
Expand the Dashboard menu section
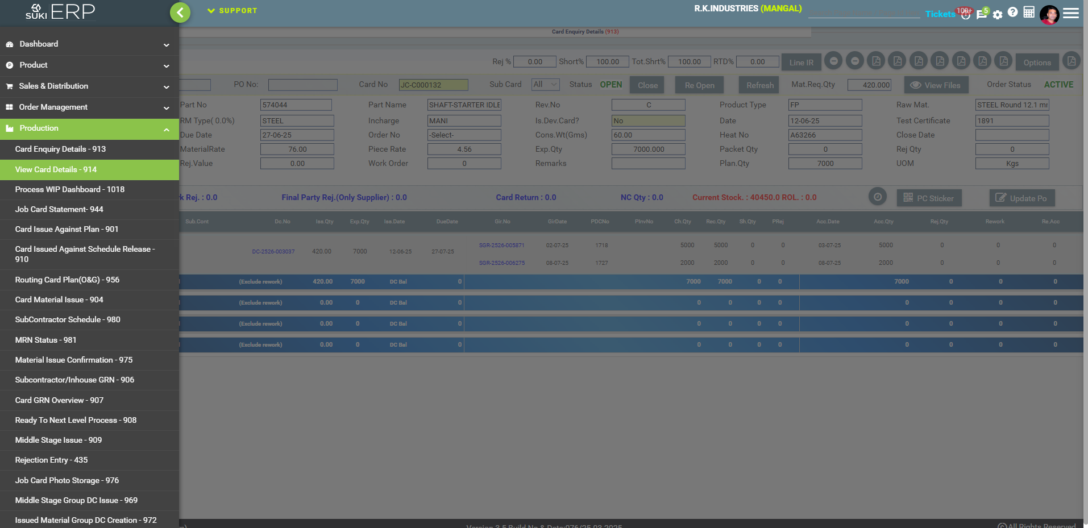tap(89, 44)
